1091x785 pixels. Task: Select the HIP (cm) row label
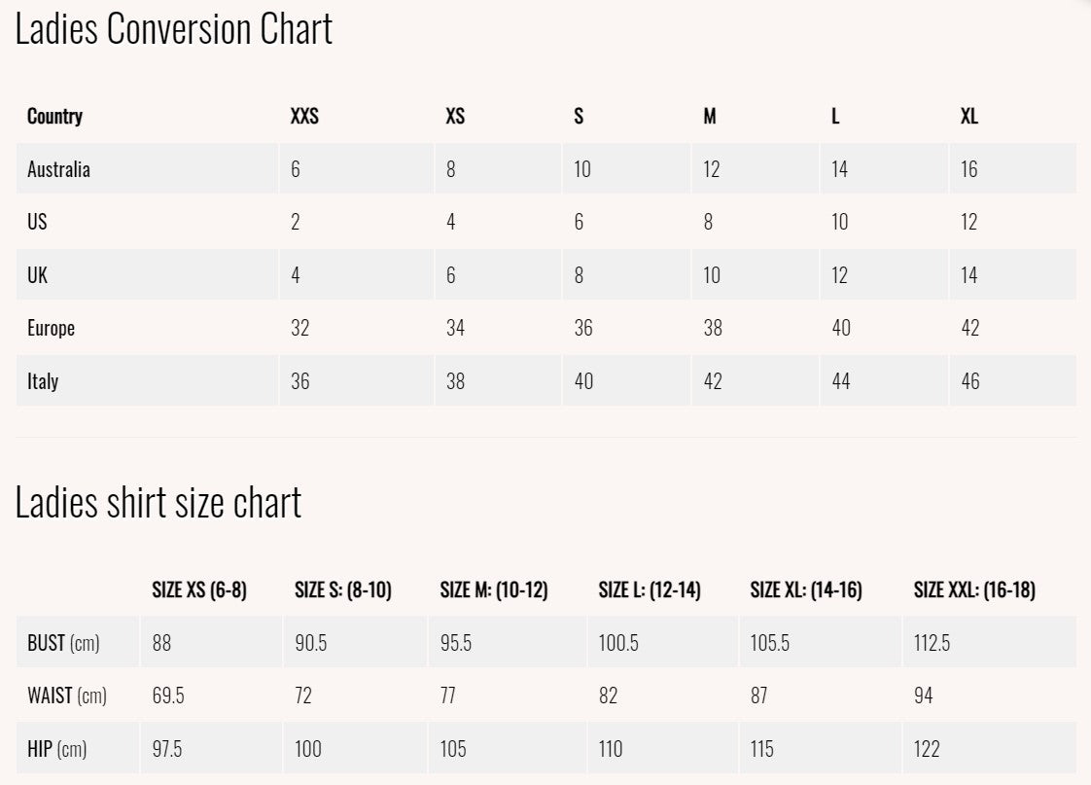[57, 749]
